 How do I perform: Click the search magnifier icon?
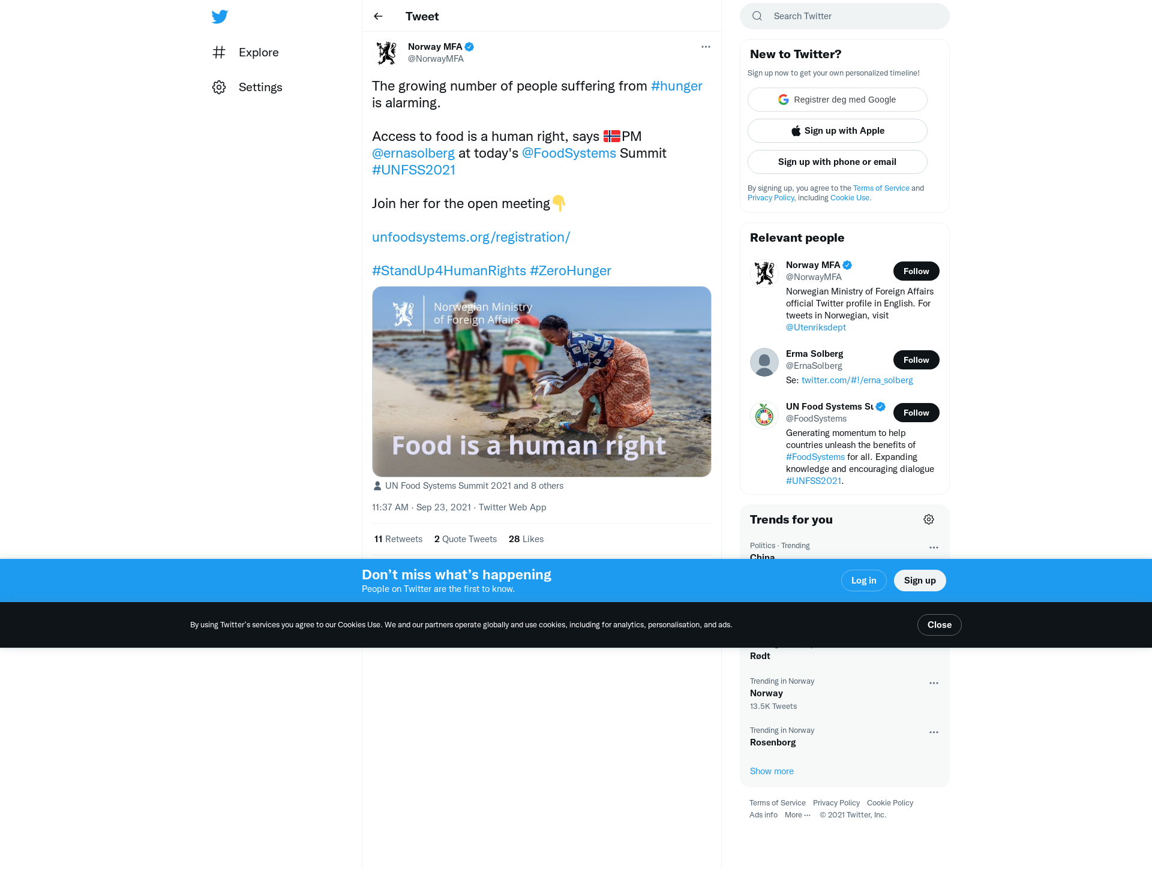coord(757,16)
